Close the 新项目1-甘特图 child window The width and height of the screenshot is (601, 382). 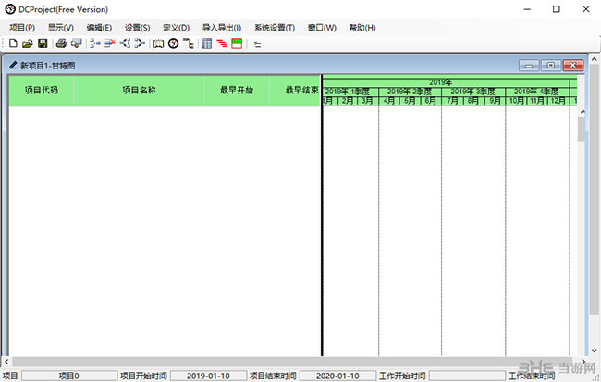pyautogui.click(x=573, y=65)
